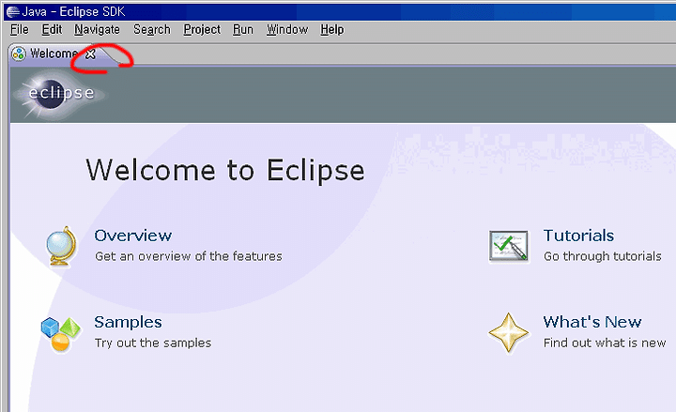Click the Tutorials checklist icon

tap(508, 246)
